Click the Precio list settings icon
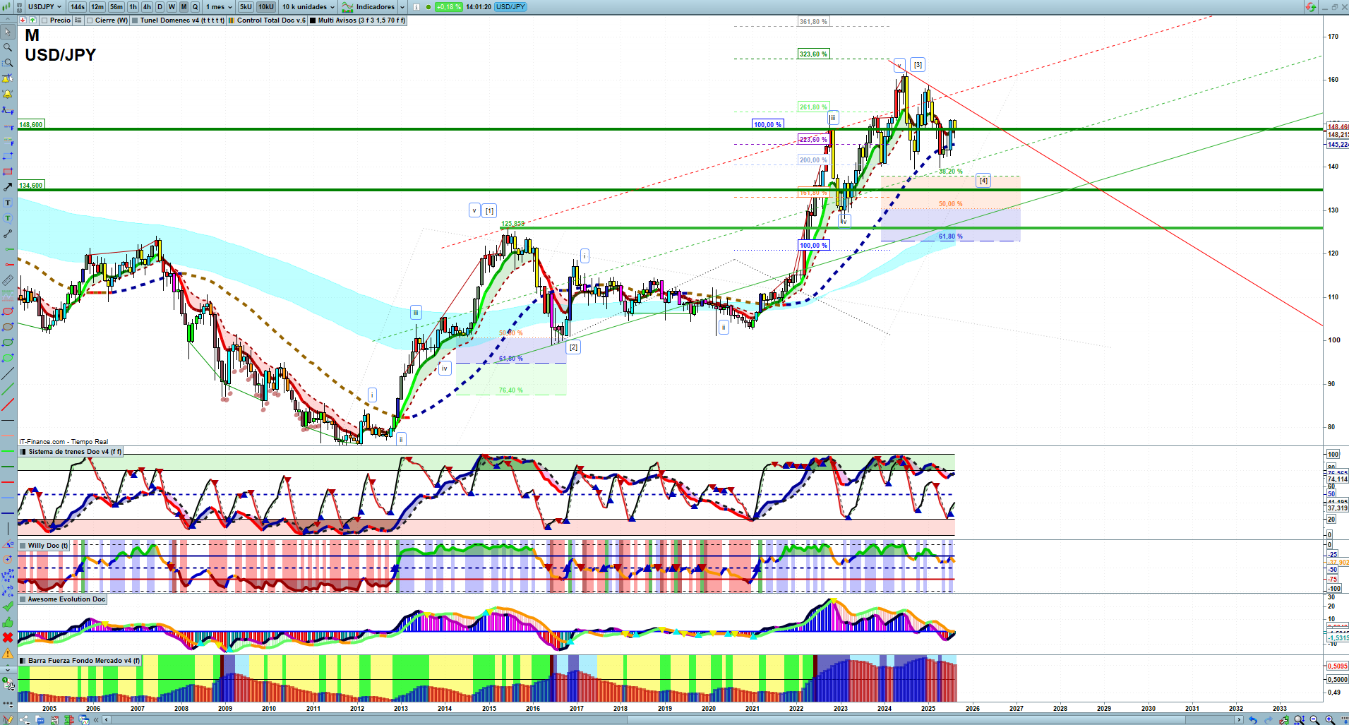This screenshot has height=725, width=1349. click(x=78, y=20)
